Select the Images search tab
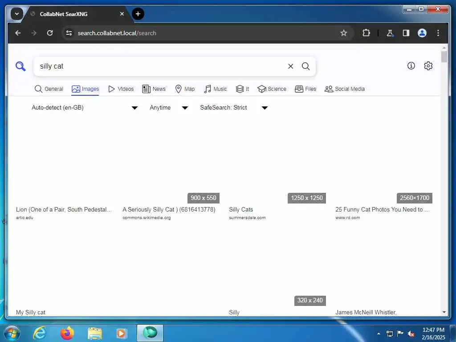 85,89
